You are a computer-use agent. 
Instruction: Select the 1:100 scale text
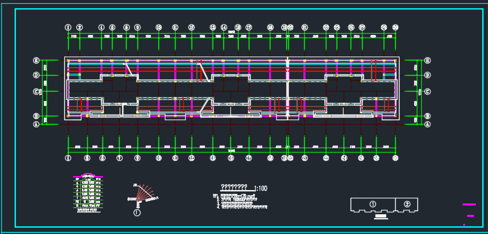tap(261, 188)
